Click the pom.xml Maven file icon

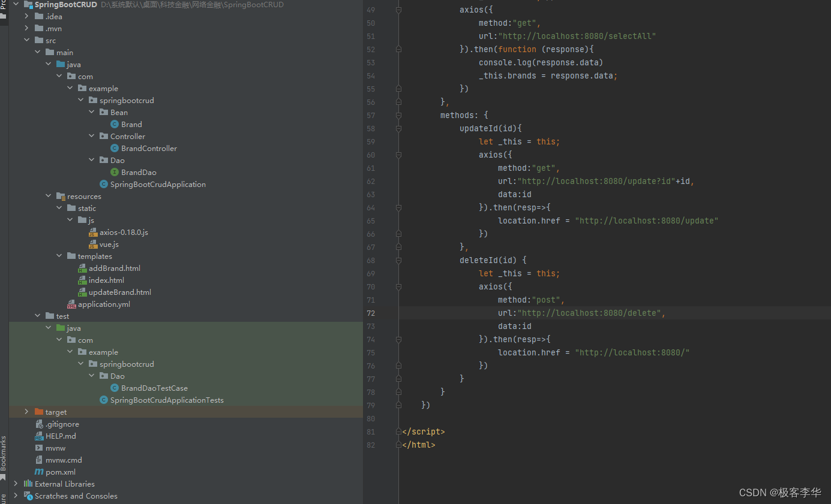pyautogui.click(x=40, y=472)
